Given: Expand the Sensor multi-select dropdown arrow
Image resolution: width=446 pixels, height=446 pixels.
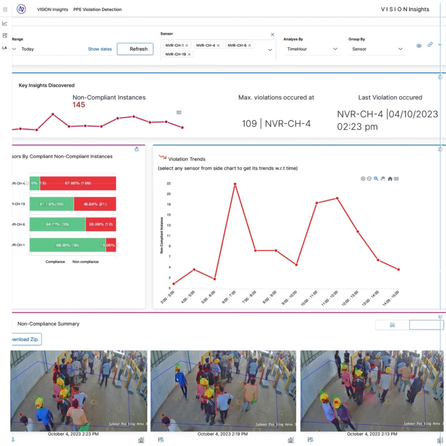Looking at the screenshot, I should coord(270,50).
